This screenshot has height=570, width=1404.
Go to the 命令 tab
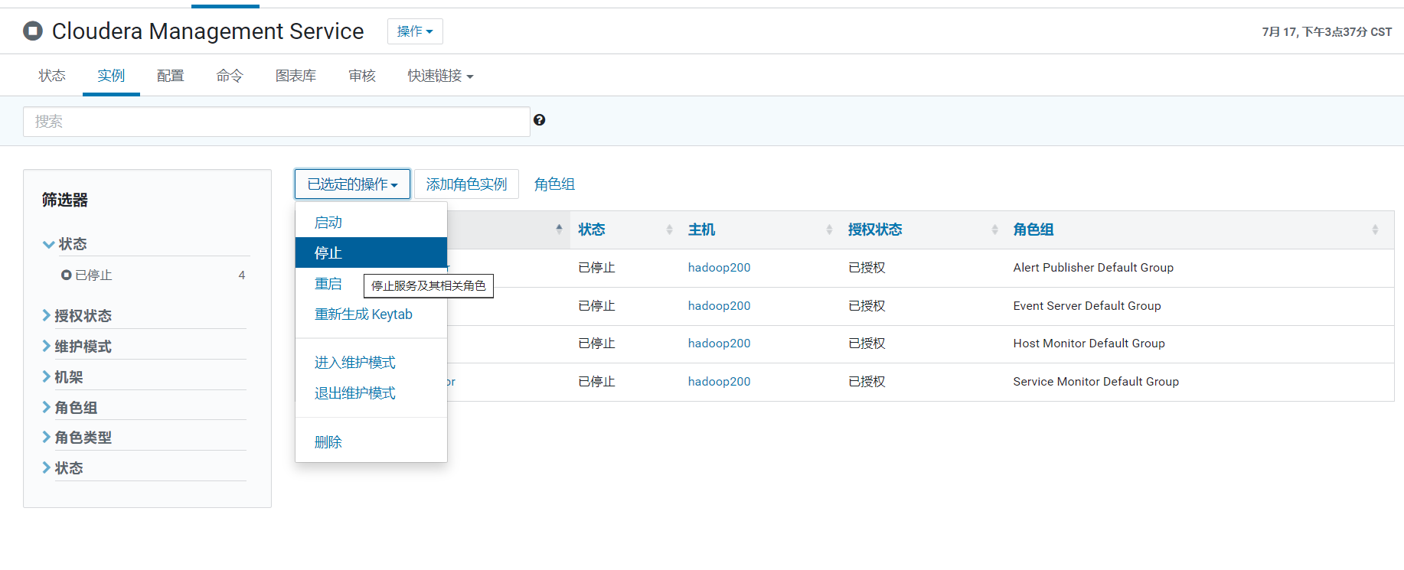(230, 76)
